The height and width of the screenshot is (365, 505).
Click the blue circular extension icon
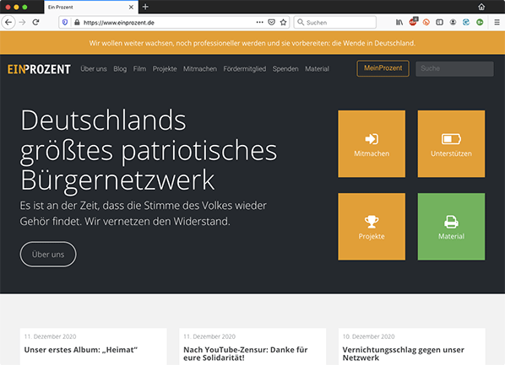466,22
